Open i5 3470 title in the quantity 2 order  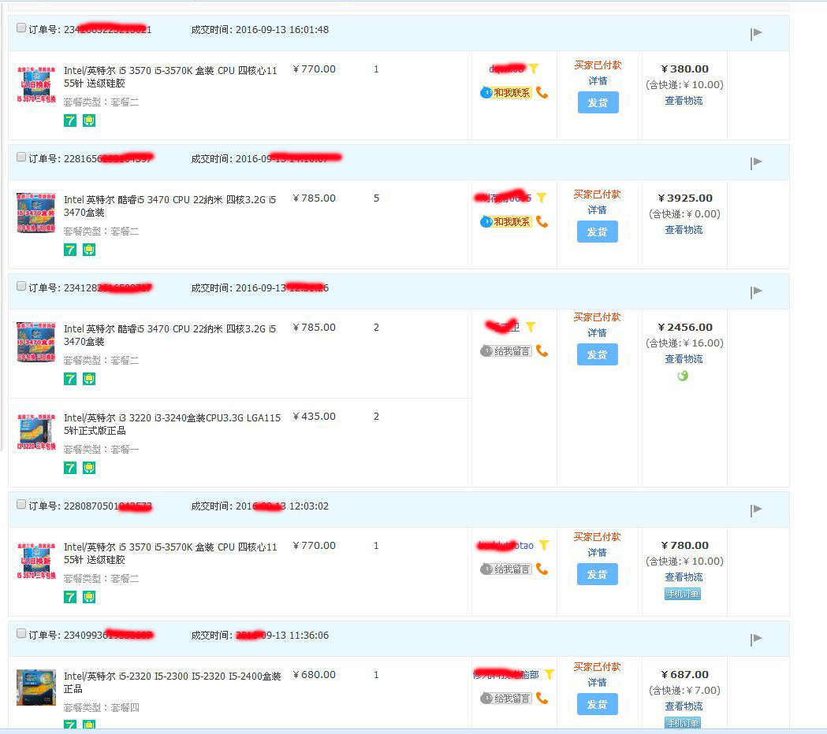pos(169,335)
